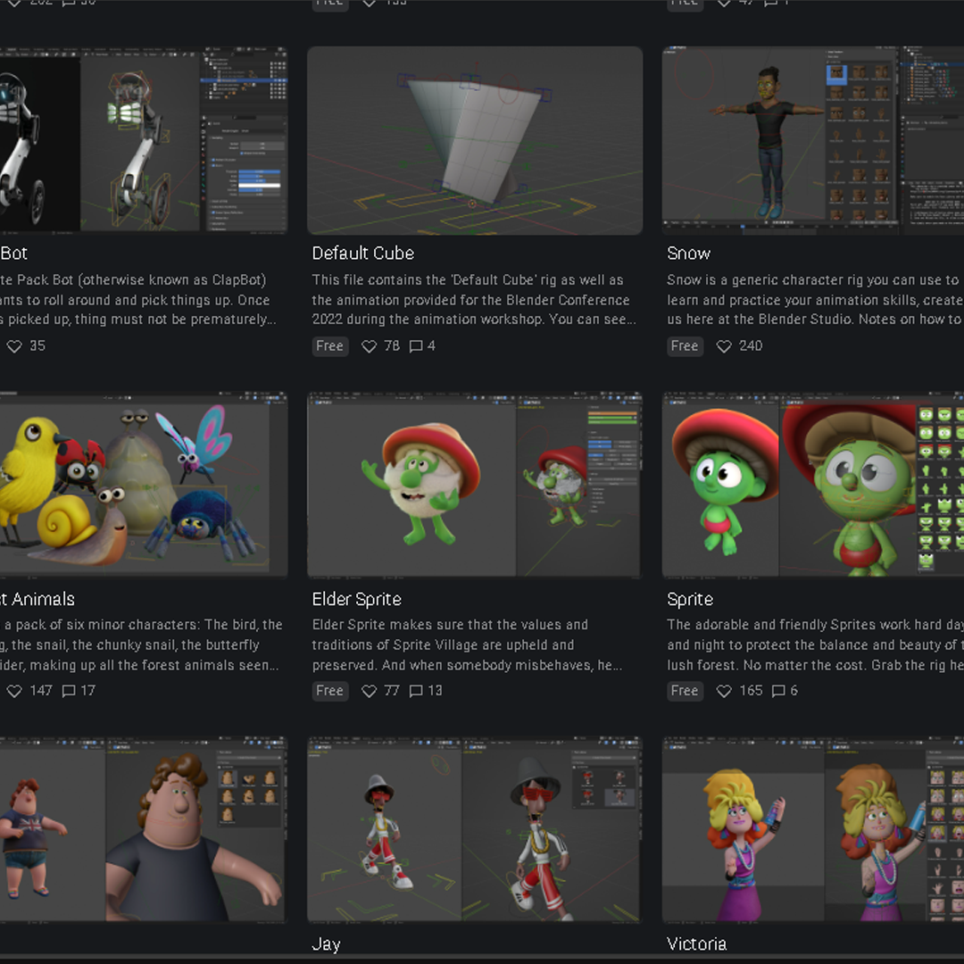Open the Snow character rig thumbnail

(x=812, y=140)
